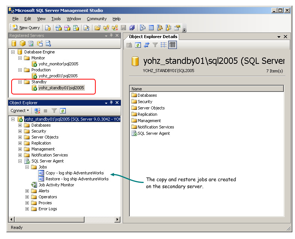Click the Name column header in details list
This screenshot has width=295, height=239.
(207, 89)
